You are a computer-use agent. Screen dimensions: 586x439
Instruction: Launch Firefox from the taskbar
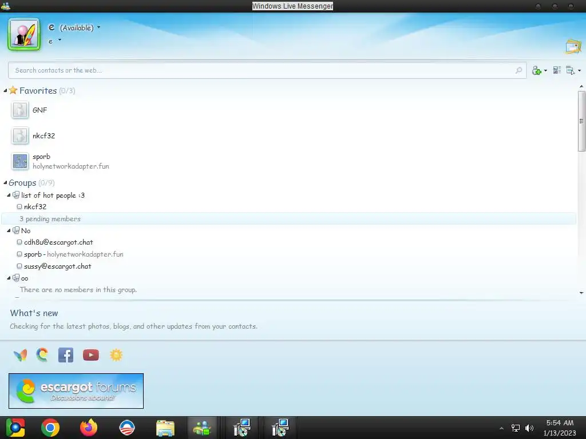(89, 428)
